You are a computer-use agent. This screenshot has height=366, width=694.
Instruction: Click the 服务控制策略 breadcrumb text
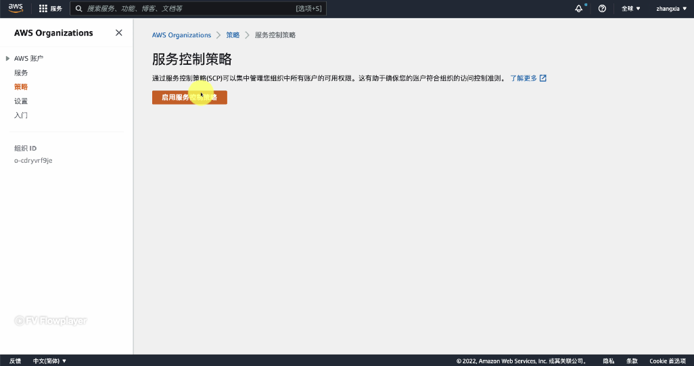[x=275, y=35]
